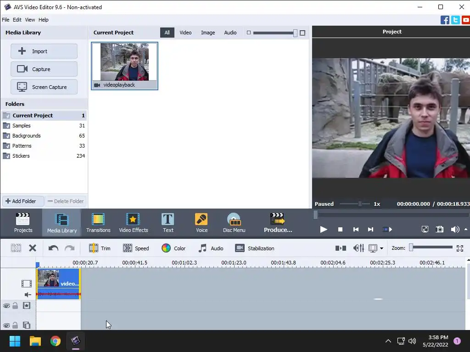
Task: Open the View menu
Action: 30,20
